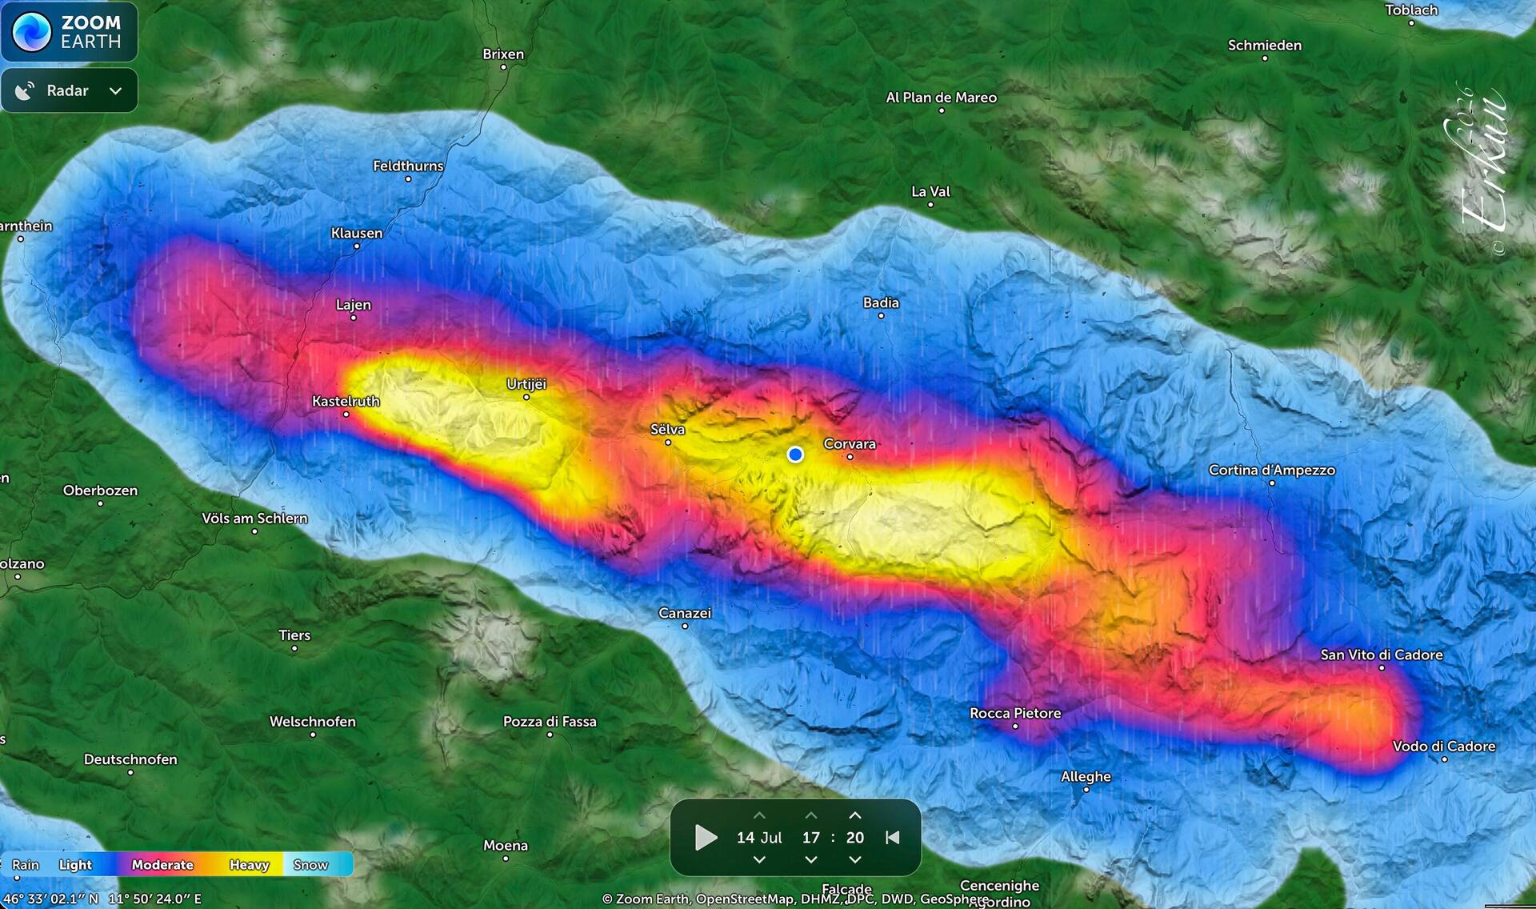
Task: Click the Lajen town label
Action: [x=353, y=305]
